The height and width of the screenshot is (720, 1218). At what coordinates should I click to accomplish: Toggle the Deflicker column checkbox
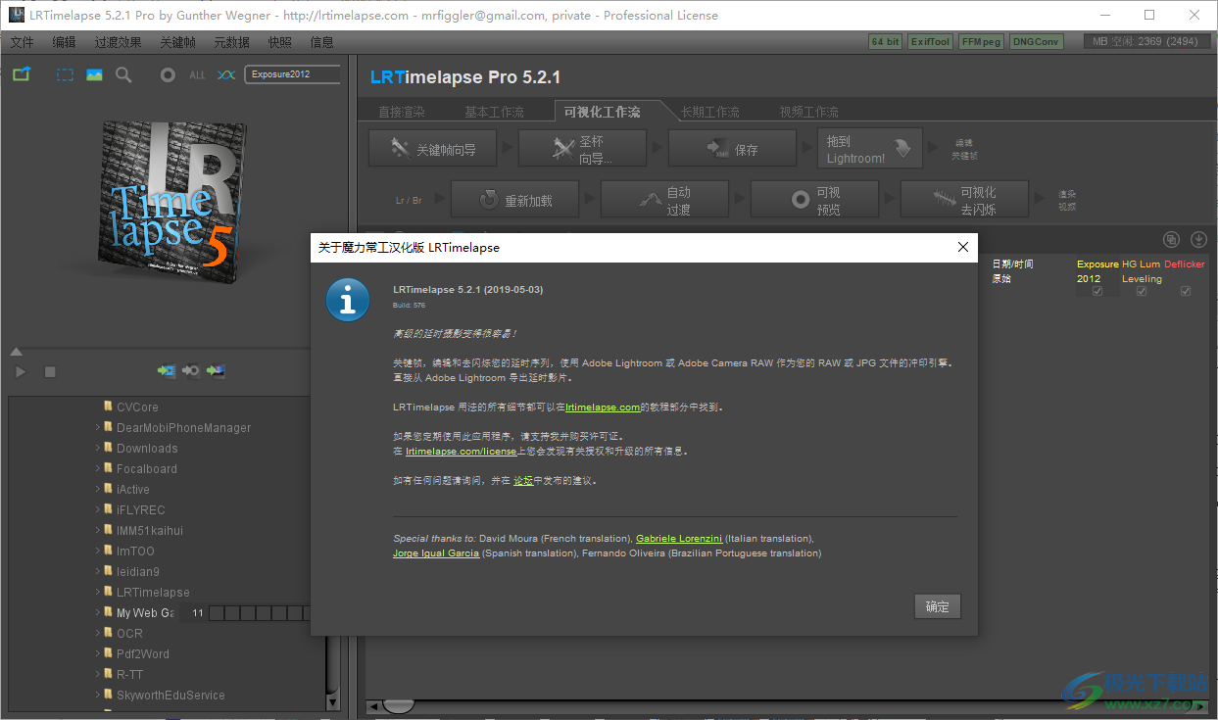(1186, 291)
